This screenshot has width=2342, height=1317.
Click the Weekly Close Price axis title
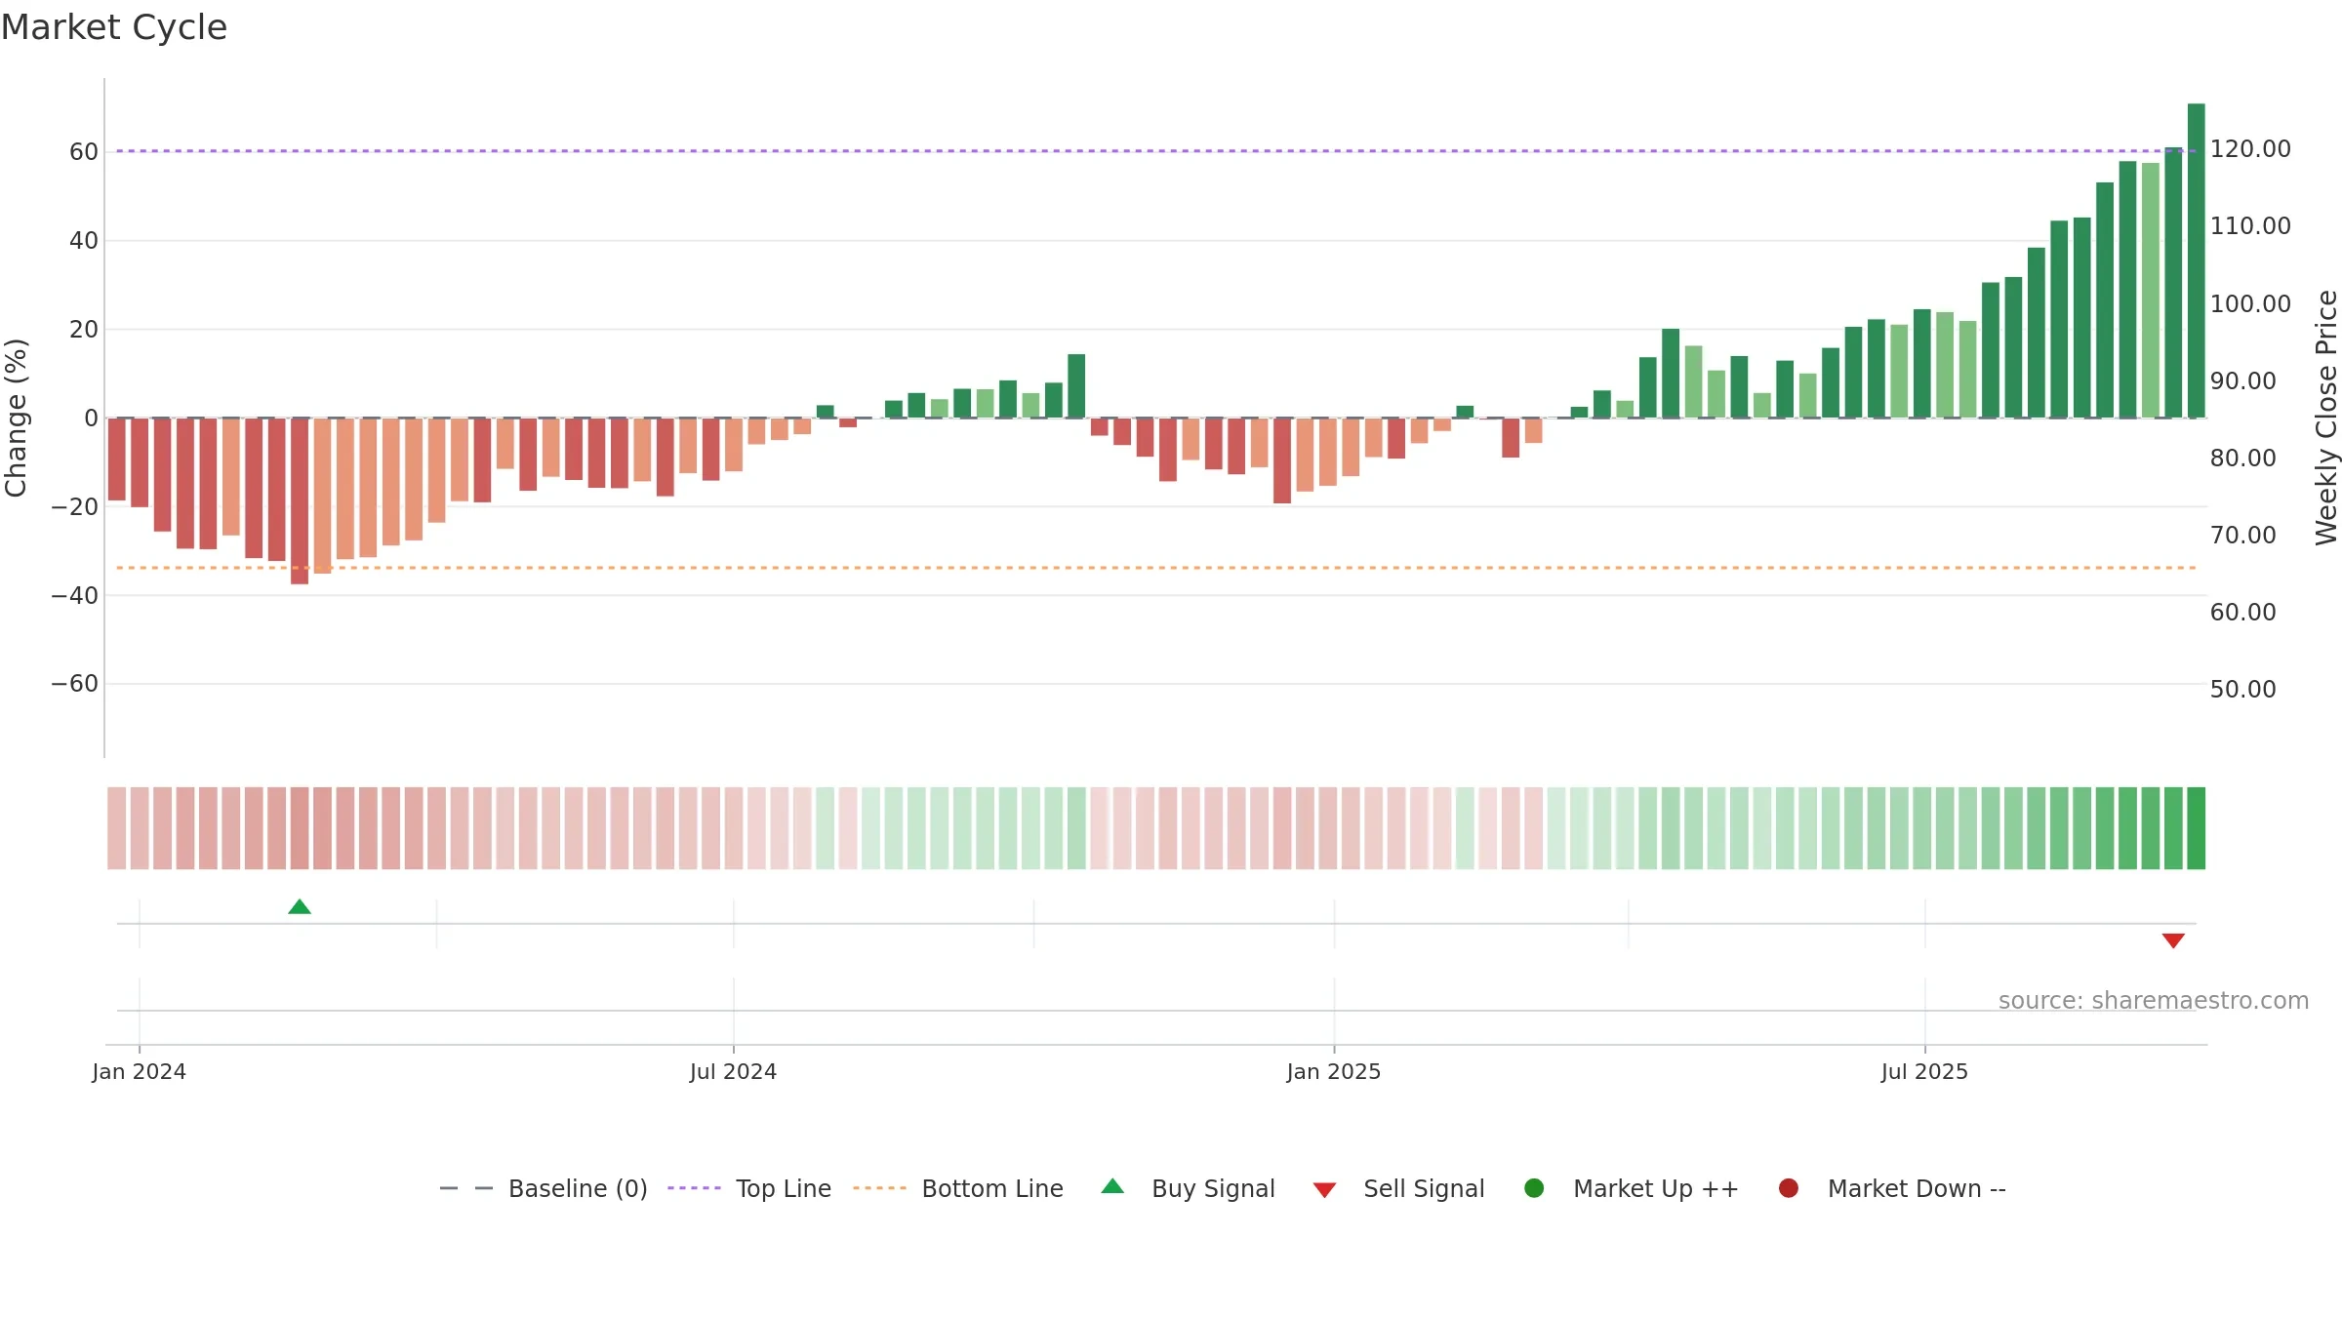pyautogui.click(x=2326, y=418)
